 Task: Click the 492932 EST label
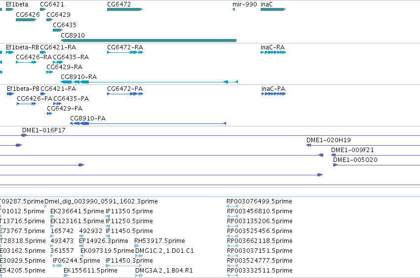(91, 231)
